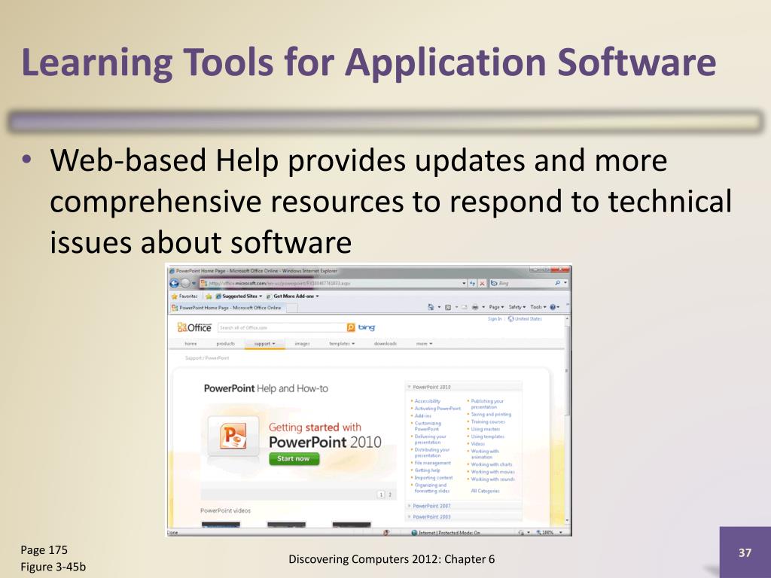This screenshot has height=578, width=771.
Task: Click the Search all of Office.com field
Action: click(282, 328)
